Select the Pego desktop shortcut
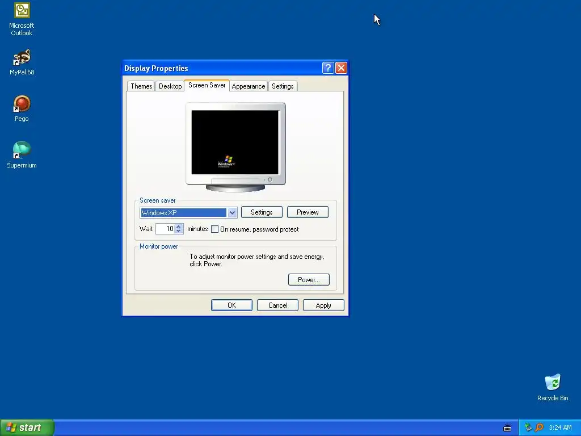The image size is (581, 436). tap(22, 108)
